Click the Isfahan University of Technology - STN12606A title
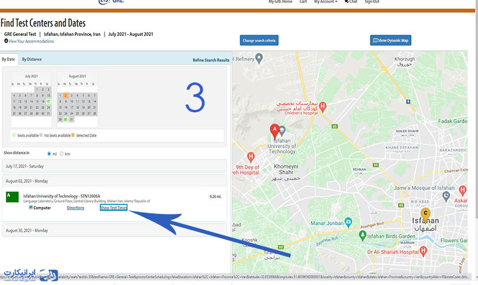This screenshot has height=285, width=478. (x=62, y=196)
